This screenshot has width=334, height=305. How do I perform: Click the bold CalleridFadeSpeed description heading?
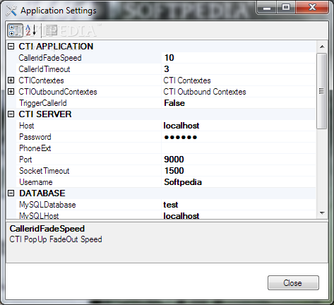47,229
